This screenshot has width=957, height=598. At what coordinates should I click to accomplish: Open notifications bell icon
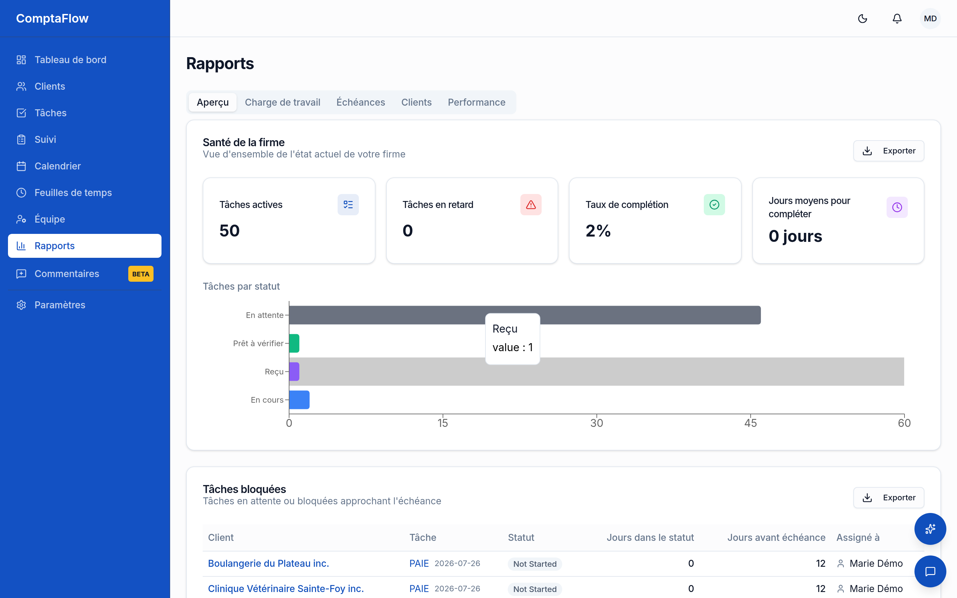[897, 19]
